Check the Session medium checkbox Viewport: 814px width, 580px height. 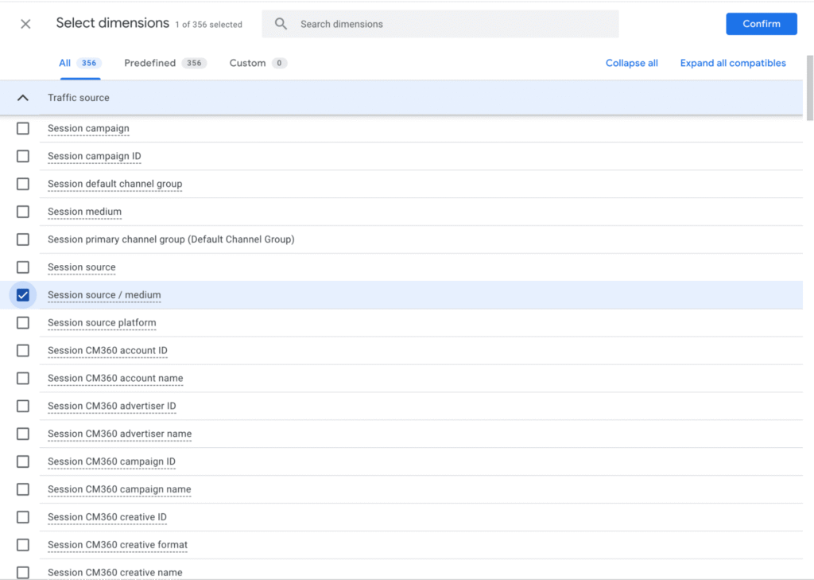click(23, 212)
